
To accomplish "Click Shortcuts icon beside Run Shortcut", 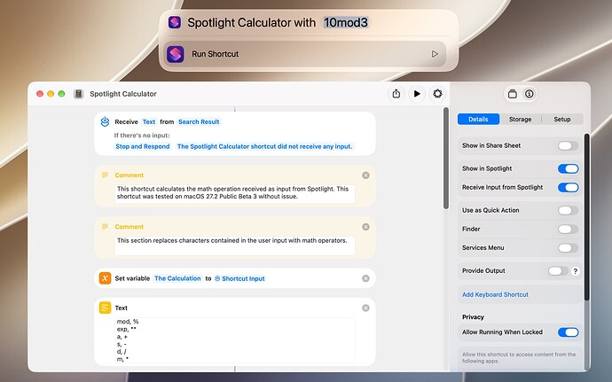I will pyautogui.click(x=176, y=54).
